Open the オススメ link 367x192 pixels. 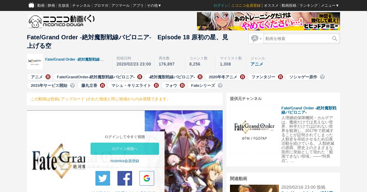271,5
